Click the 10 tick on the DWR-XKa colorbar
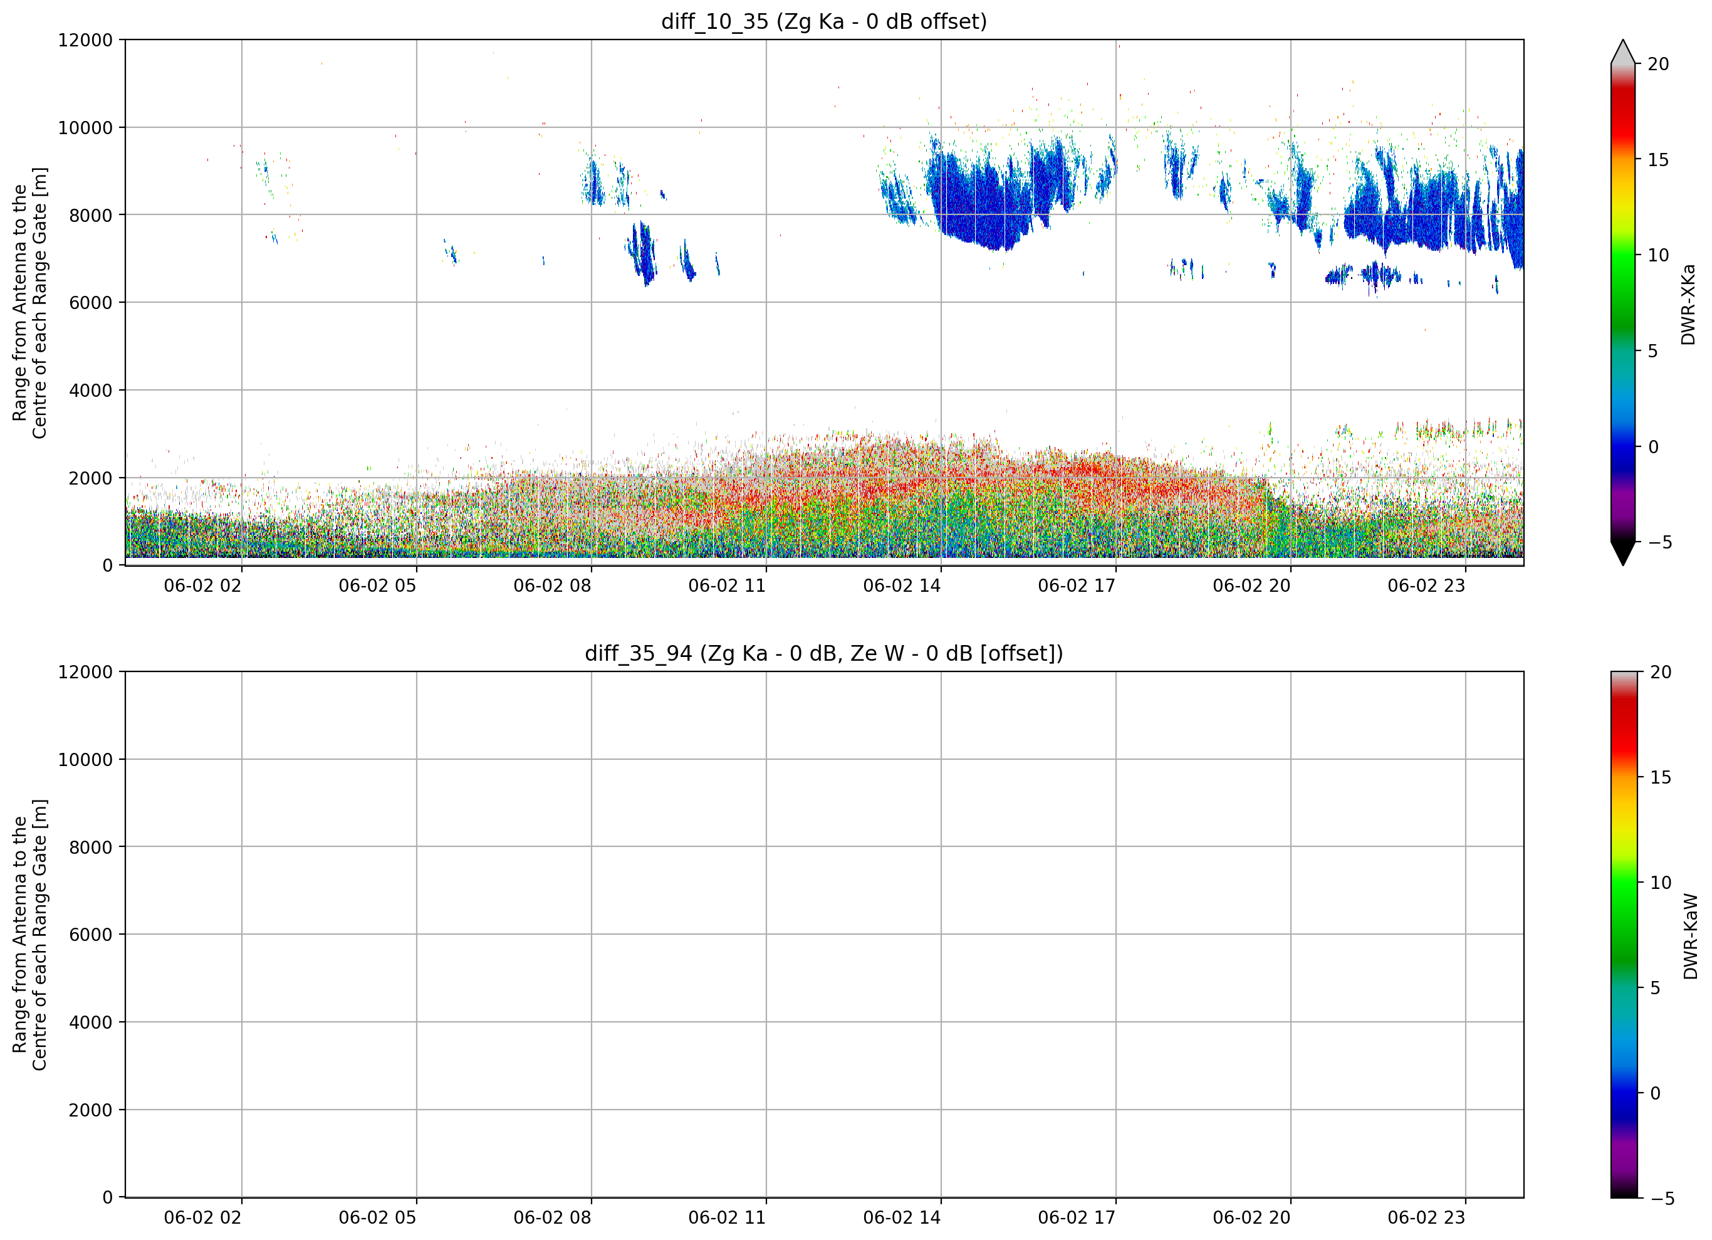This screenshot has width=1712, height=1240. point(1658,255)
